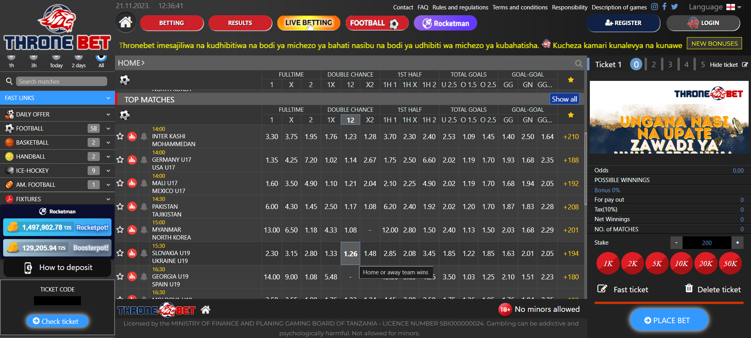Screen dimensions: 751x338
Task: Expand the FAST LINKS section
Action: [x=57, y=98]
